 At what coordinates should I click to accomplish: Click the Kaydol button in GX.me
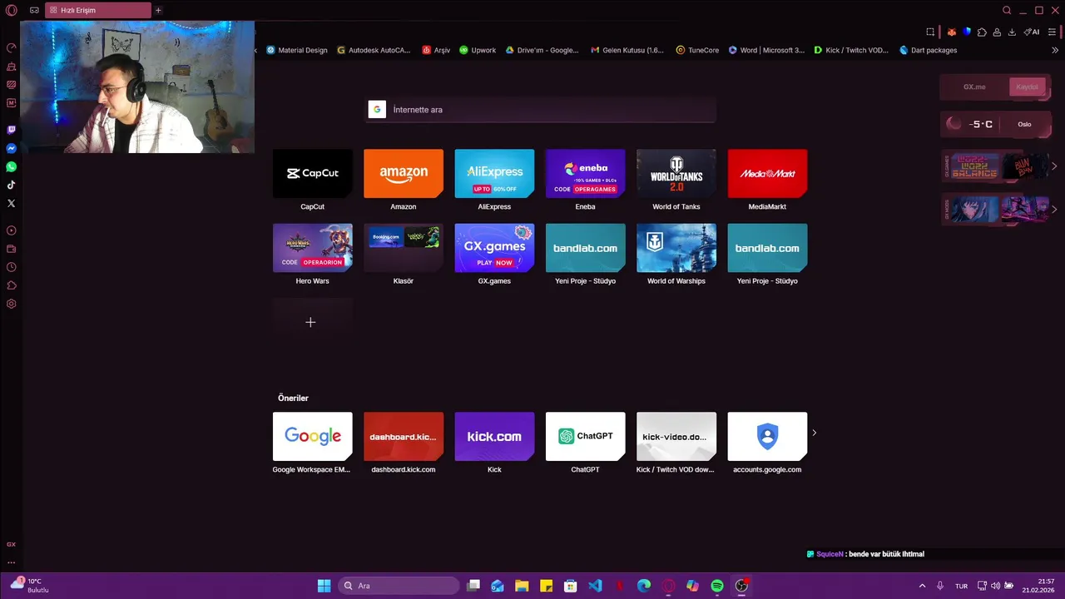(x=1027, y=87)
